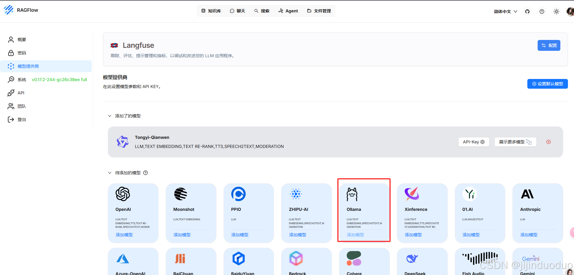
Task: Switch to the 聊天 tab
Action: coord(238,11)
